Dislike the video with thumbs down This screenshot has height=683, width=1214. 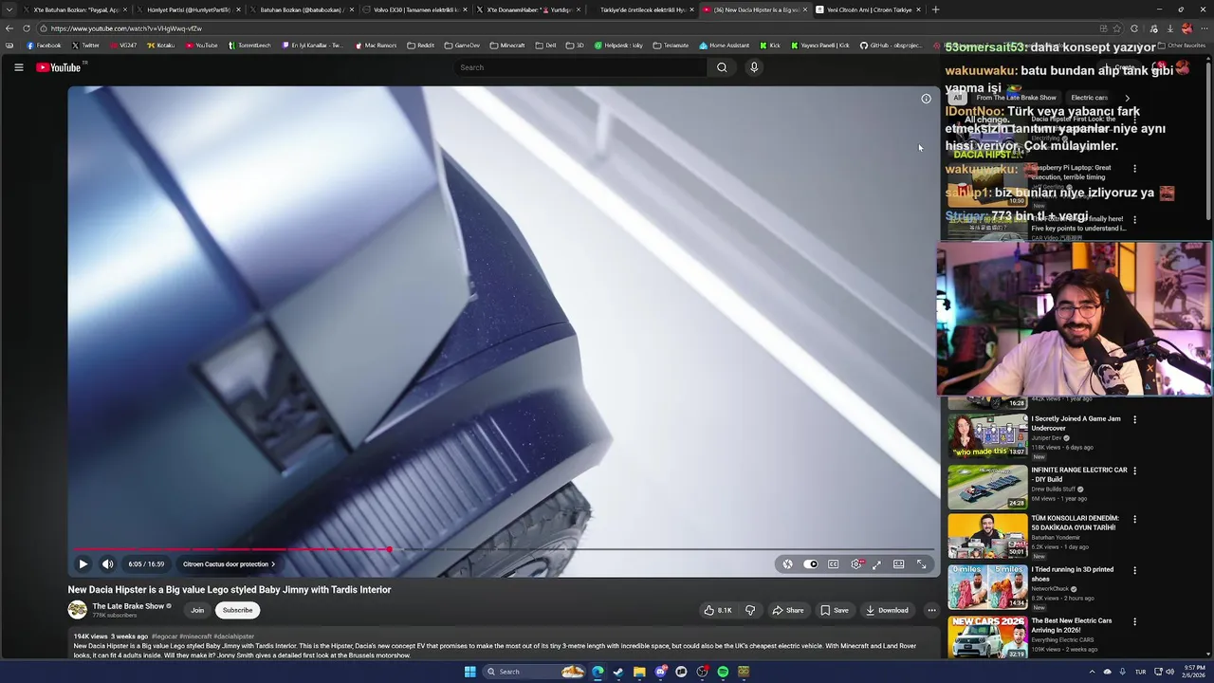(750, 610)
